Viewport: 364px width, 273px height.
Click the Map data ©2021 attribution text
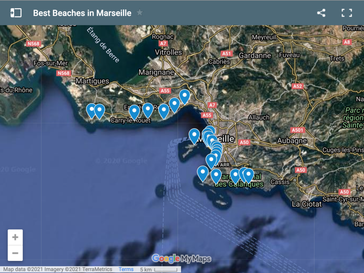(58, 269)
